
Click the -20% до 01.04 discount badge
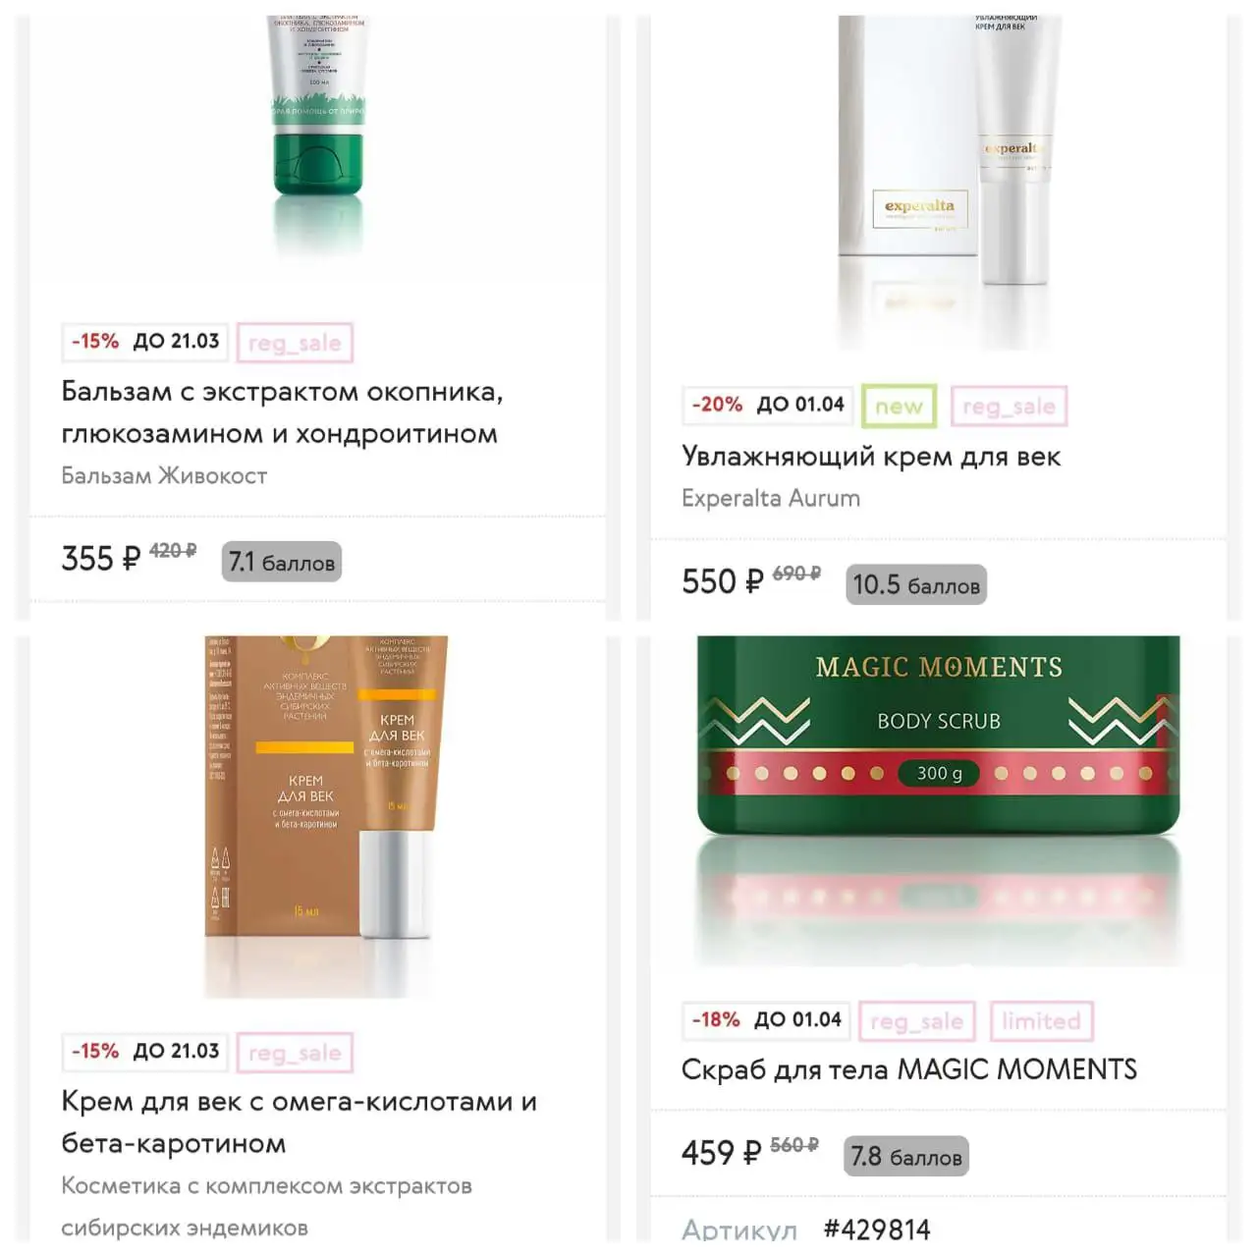click(x=768, y=405)
